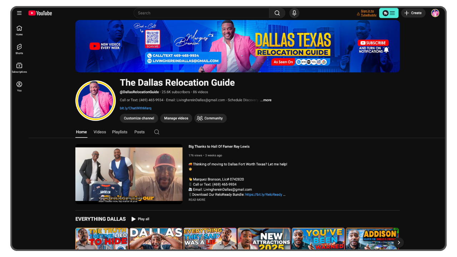Go to Subscriptions in sidebar
The height and width of the screenshot is (257, 457).
(x=19, y=67)
